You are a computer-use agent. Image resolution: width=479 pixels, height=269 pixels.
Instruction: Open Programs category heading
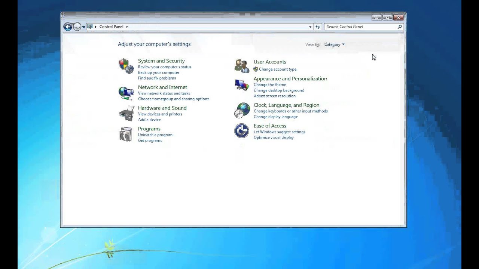click(149, 129)
